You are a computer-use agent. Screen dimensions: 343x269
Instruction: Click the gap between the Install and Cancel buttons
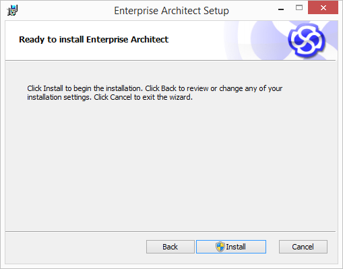[x=272, y=247]
